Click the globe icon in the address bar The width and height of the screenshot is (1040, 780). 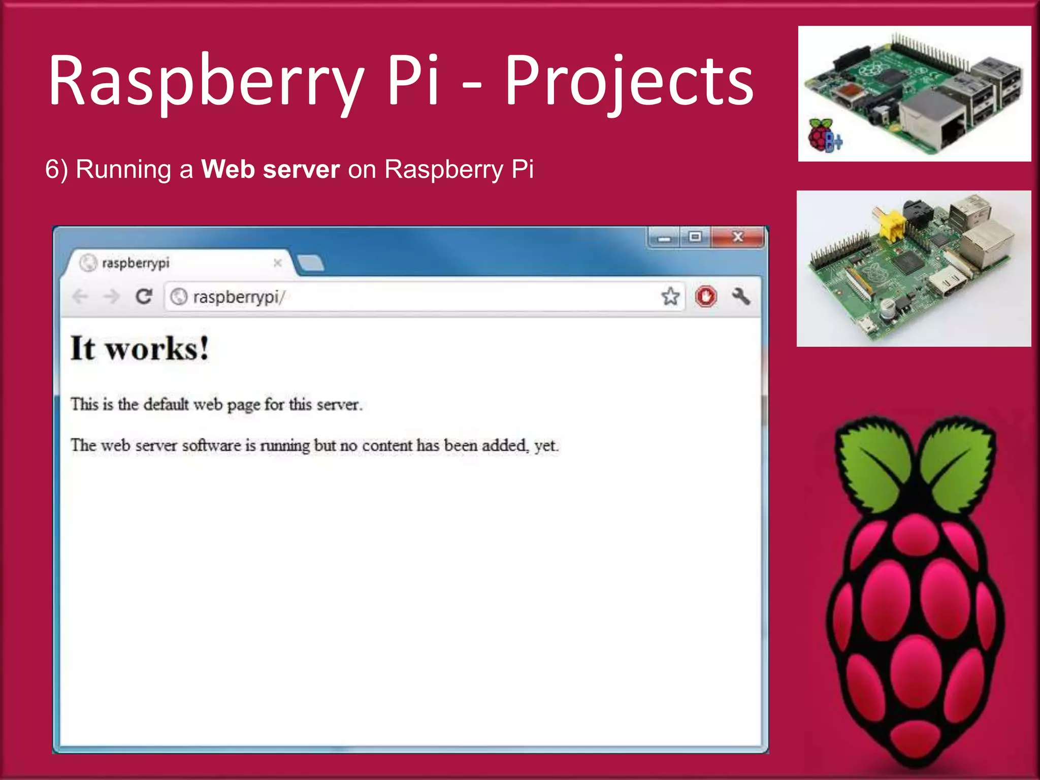pos(179,297)
